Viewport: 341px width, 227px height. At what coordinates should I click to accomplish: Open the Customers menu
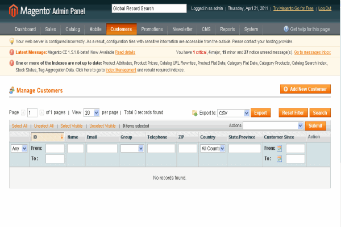[121, 29]
